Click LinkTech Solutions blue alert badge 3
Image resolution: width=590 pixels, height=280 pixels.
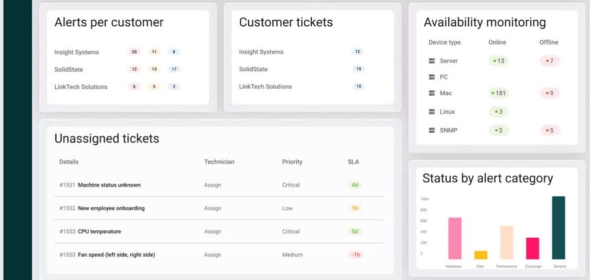point(174,87)
